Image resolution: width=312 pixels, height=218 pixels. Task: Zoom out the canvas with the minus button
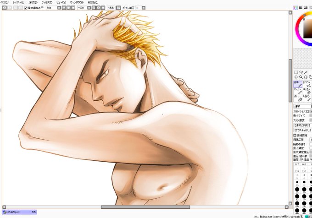64,8
